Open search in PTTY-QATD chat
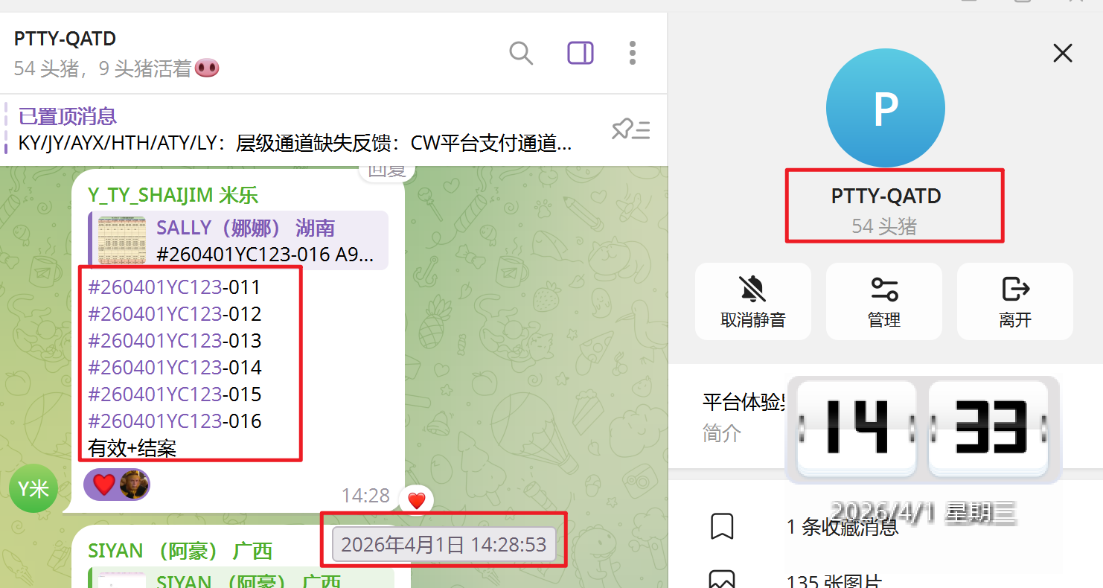The width and height of the screenshot is (1103, 588). pyautogui.click(x=521, y=53)
